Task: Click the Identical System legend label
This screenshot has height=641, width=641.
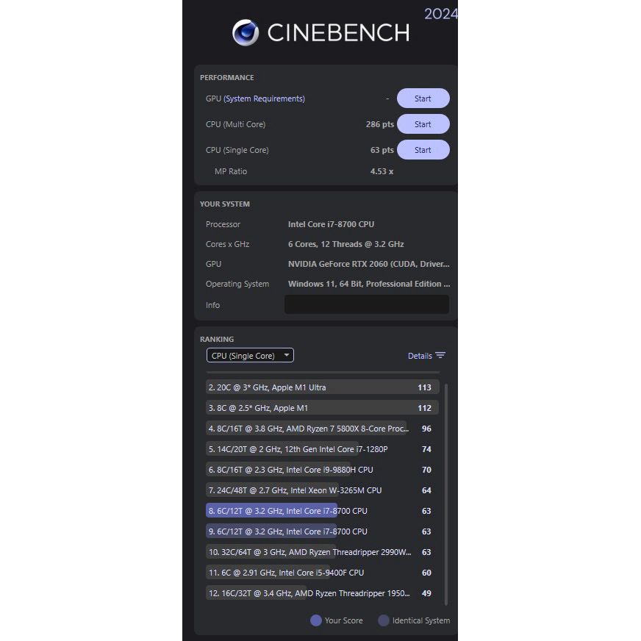Action: [421, 620]
